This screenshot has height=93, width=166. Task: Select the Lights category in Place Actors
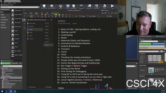tap(2, 15)
